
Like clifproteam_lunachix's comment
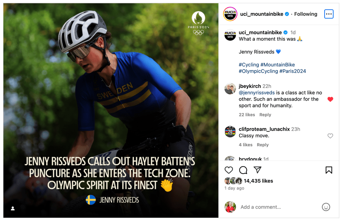330,136
